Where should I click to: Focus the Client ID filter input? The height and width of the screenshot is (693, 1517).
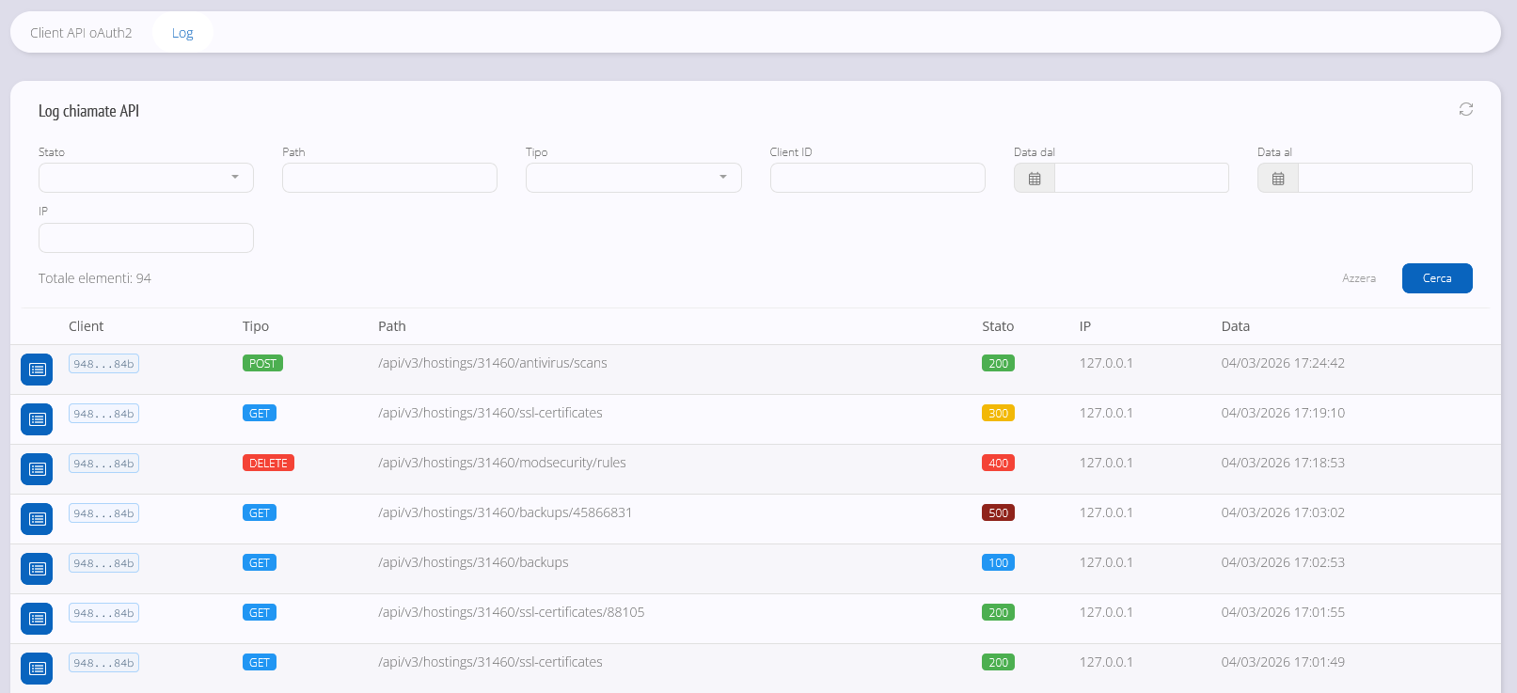[877, 178]
